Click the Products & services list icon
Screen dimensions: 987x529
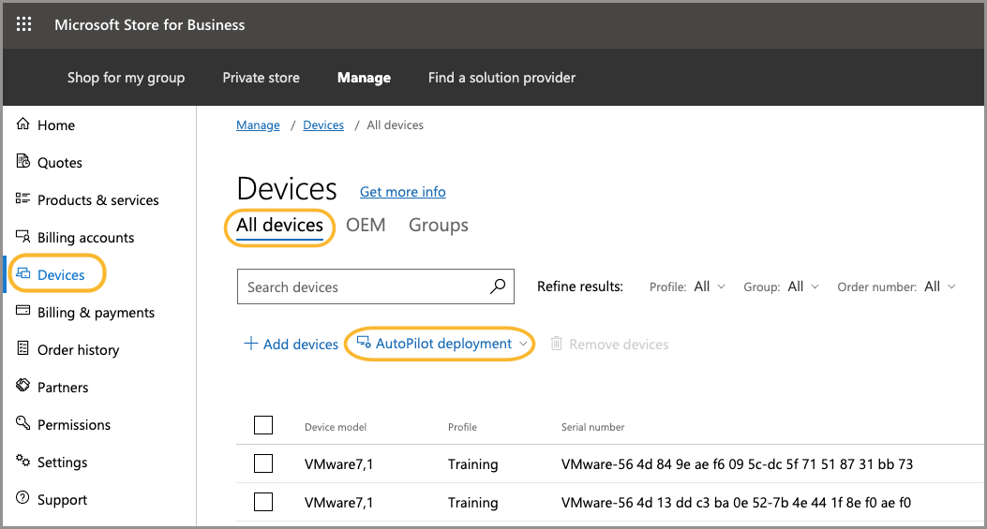coord(23,199)
